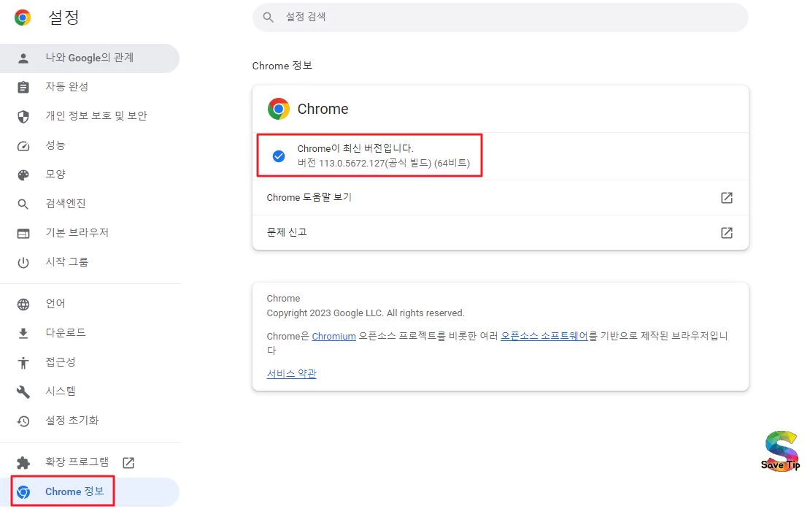The image size is (810, 509).
Task: Click the Chrome icon beside Chrome 정보 in sidebar
Action: (23, 492)
